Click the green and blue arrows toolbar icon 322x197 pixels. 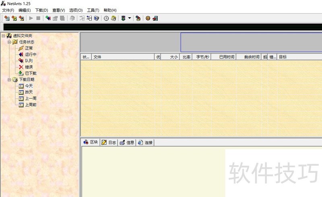tap(48, 18)
